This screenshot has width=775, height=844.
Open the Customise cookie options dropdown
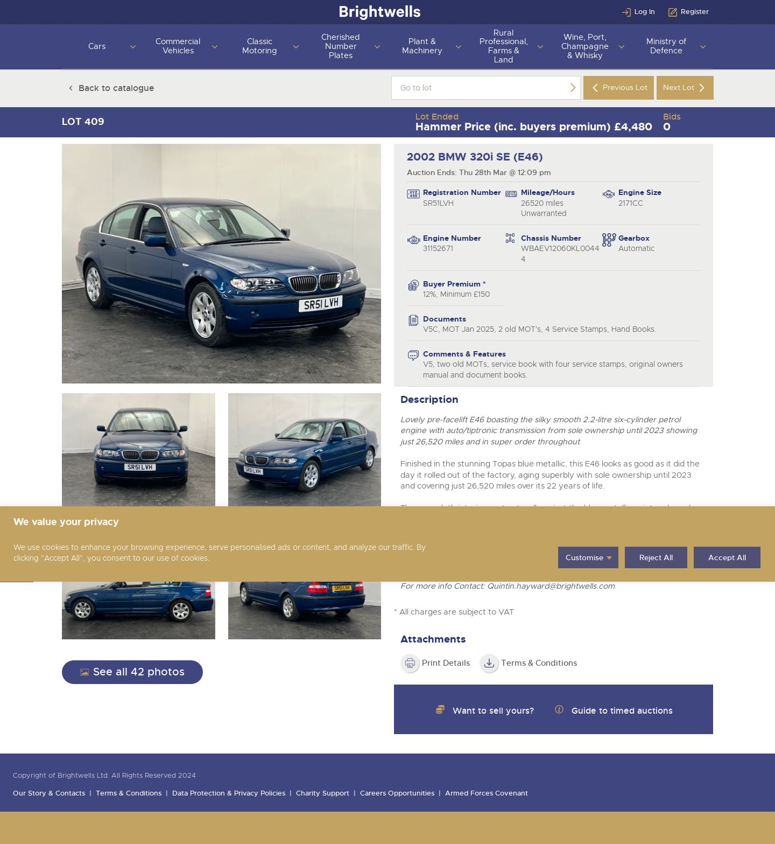(588, 557)
